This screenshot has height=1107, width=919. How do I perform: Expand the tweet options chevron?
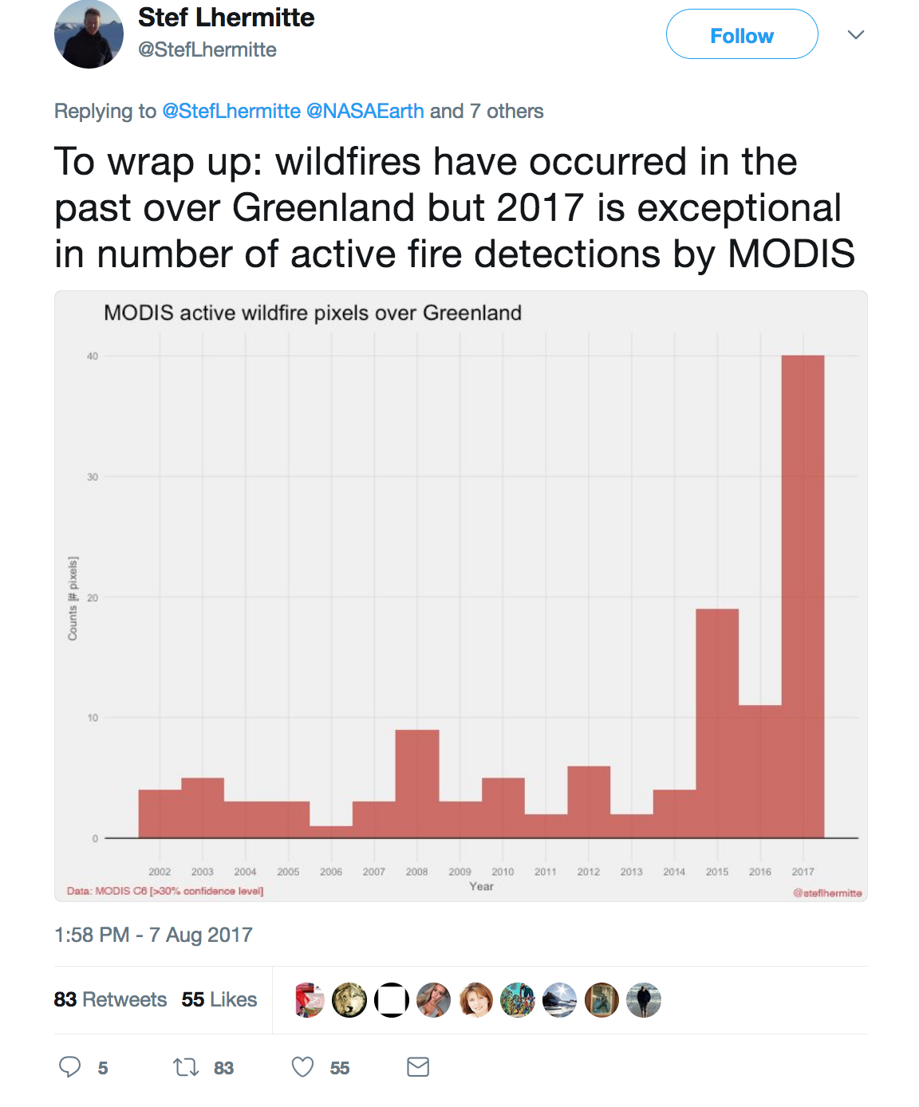point(856,35)
